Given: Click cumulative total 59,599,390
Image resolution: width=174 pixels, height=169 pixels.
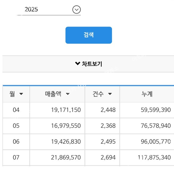Looking at the screenshot, I should pyautogui.click(x=156, y=110).
